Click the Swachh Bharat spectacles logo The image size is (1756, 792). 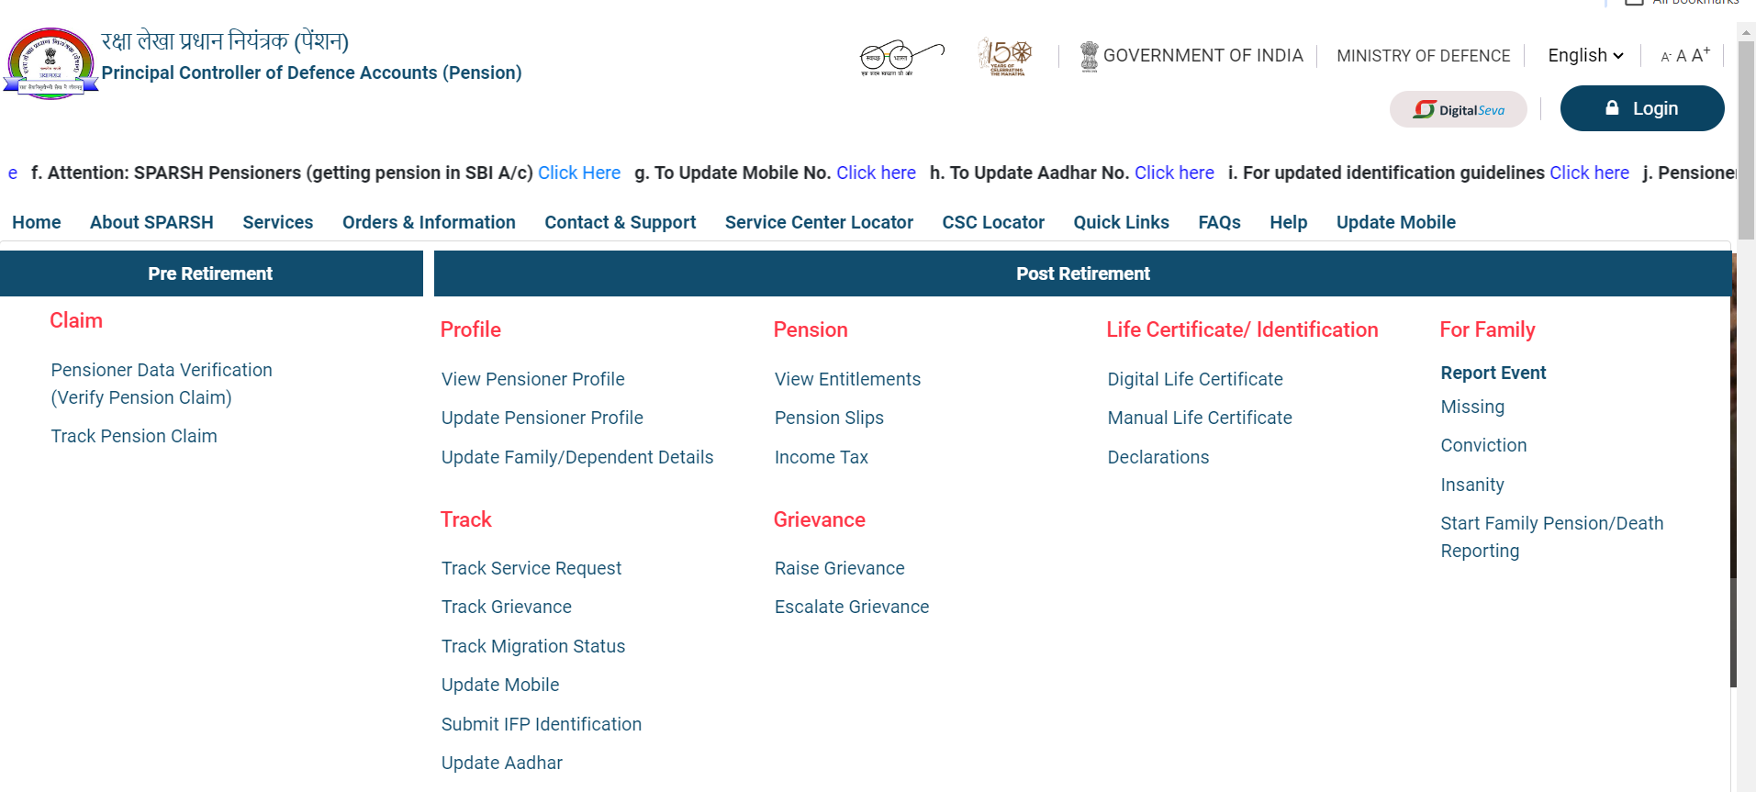902,57
